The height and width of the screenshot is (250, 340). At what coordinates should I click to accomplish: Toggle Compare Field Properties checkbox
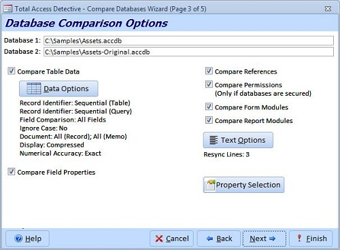(12, 172)
